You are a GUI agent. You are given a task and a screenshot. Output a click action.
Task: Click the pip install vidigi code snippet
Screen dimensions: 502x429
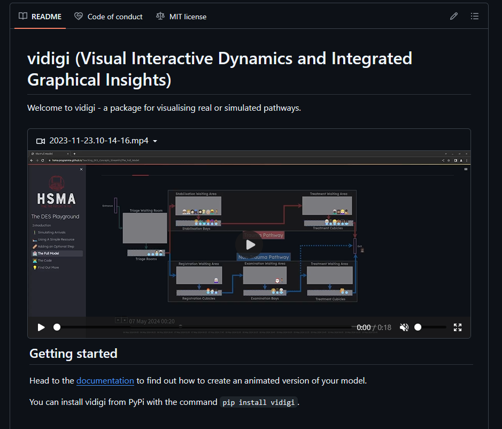pyautogui.click(x=259, y=402)
